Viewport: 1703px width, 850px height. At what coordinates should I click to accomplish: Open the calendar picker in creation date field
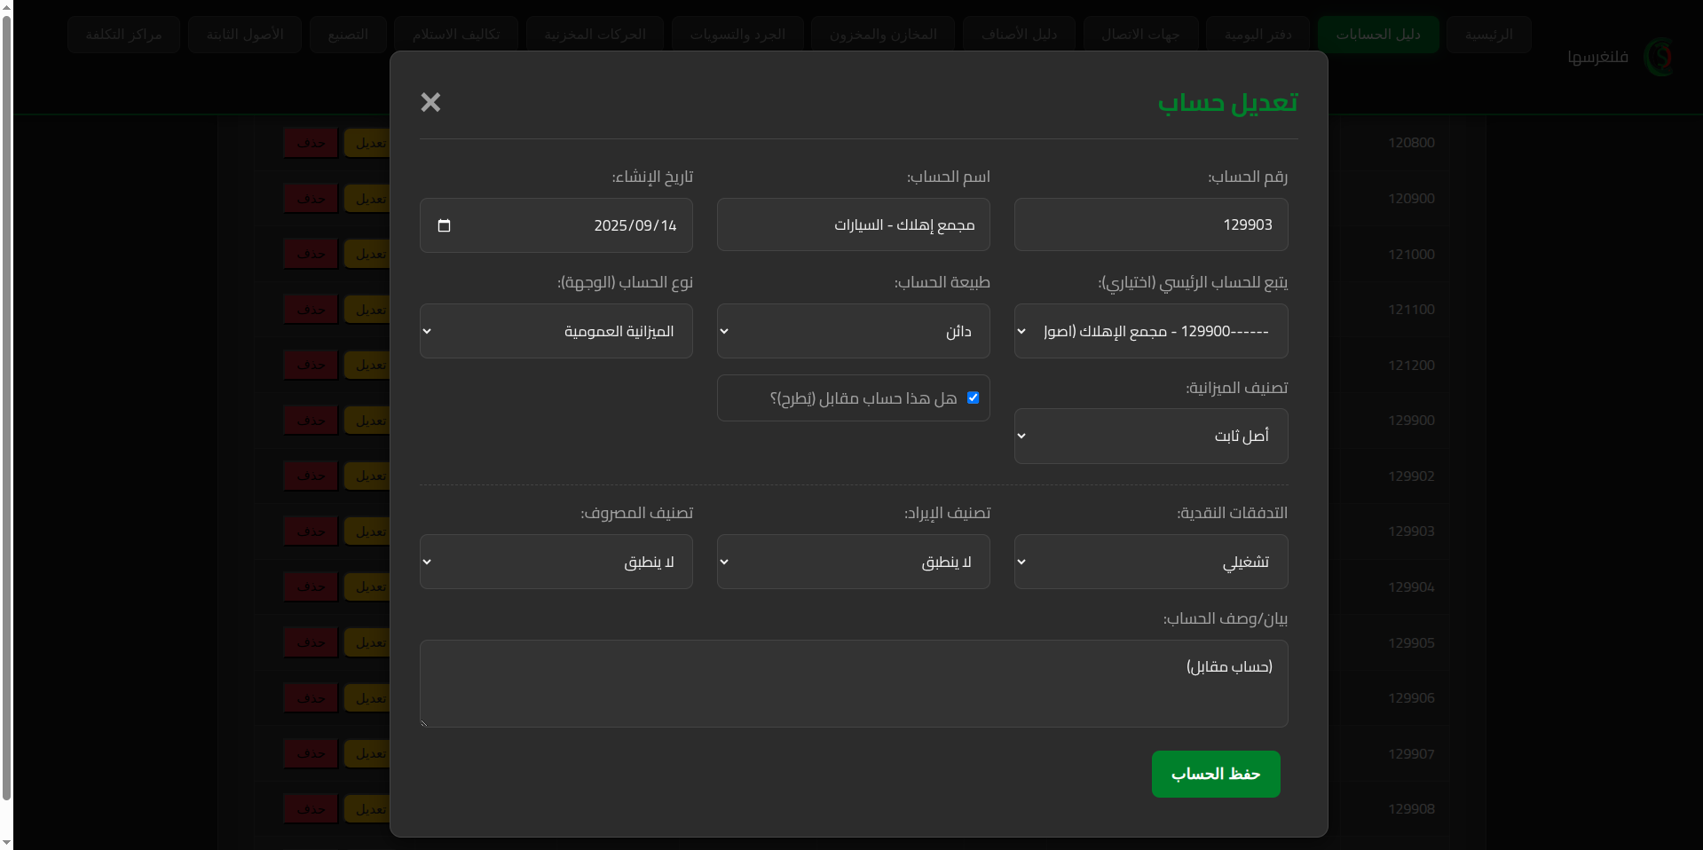pyautogui.click(x=445, y=225)
